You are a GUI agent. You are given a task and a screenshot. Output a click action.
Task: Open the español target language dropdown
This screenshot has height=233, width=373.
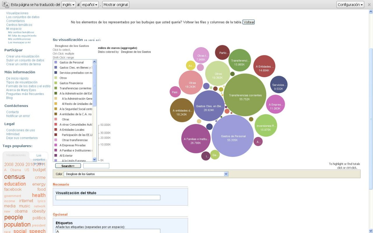click(90, 5)
